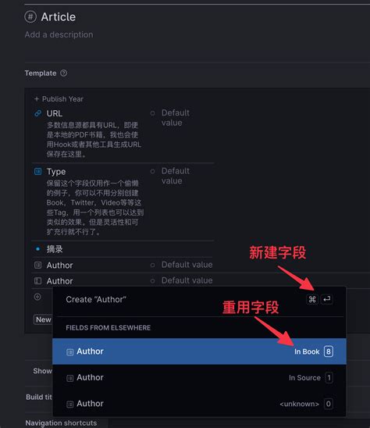The width and height of the screenshot is (370, 428).
Task: Click the second Author field icon
Action: coord(37,281)
